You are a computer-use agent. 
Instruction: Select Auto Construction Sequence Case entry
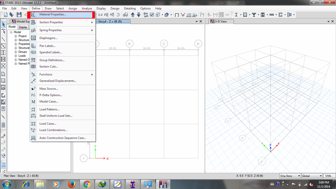tap(62, 138)
